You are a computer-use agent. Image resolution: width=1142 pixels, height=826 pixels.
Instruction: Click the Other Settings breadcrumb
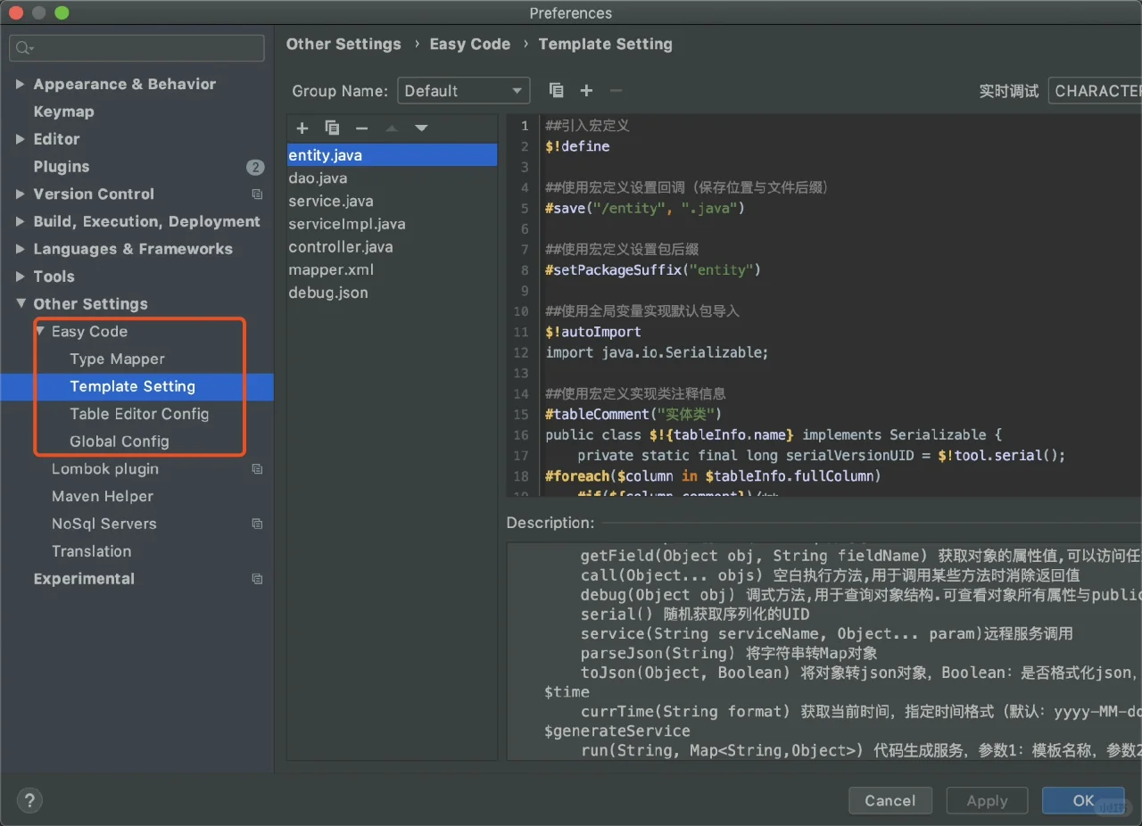pos(343,45)
